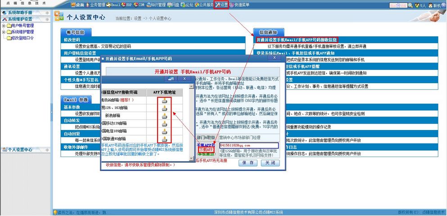Open 业务管理 from the top toolbar
Screen dimensions: 447x216
coord(95,5)
